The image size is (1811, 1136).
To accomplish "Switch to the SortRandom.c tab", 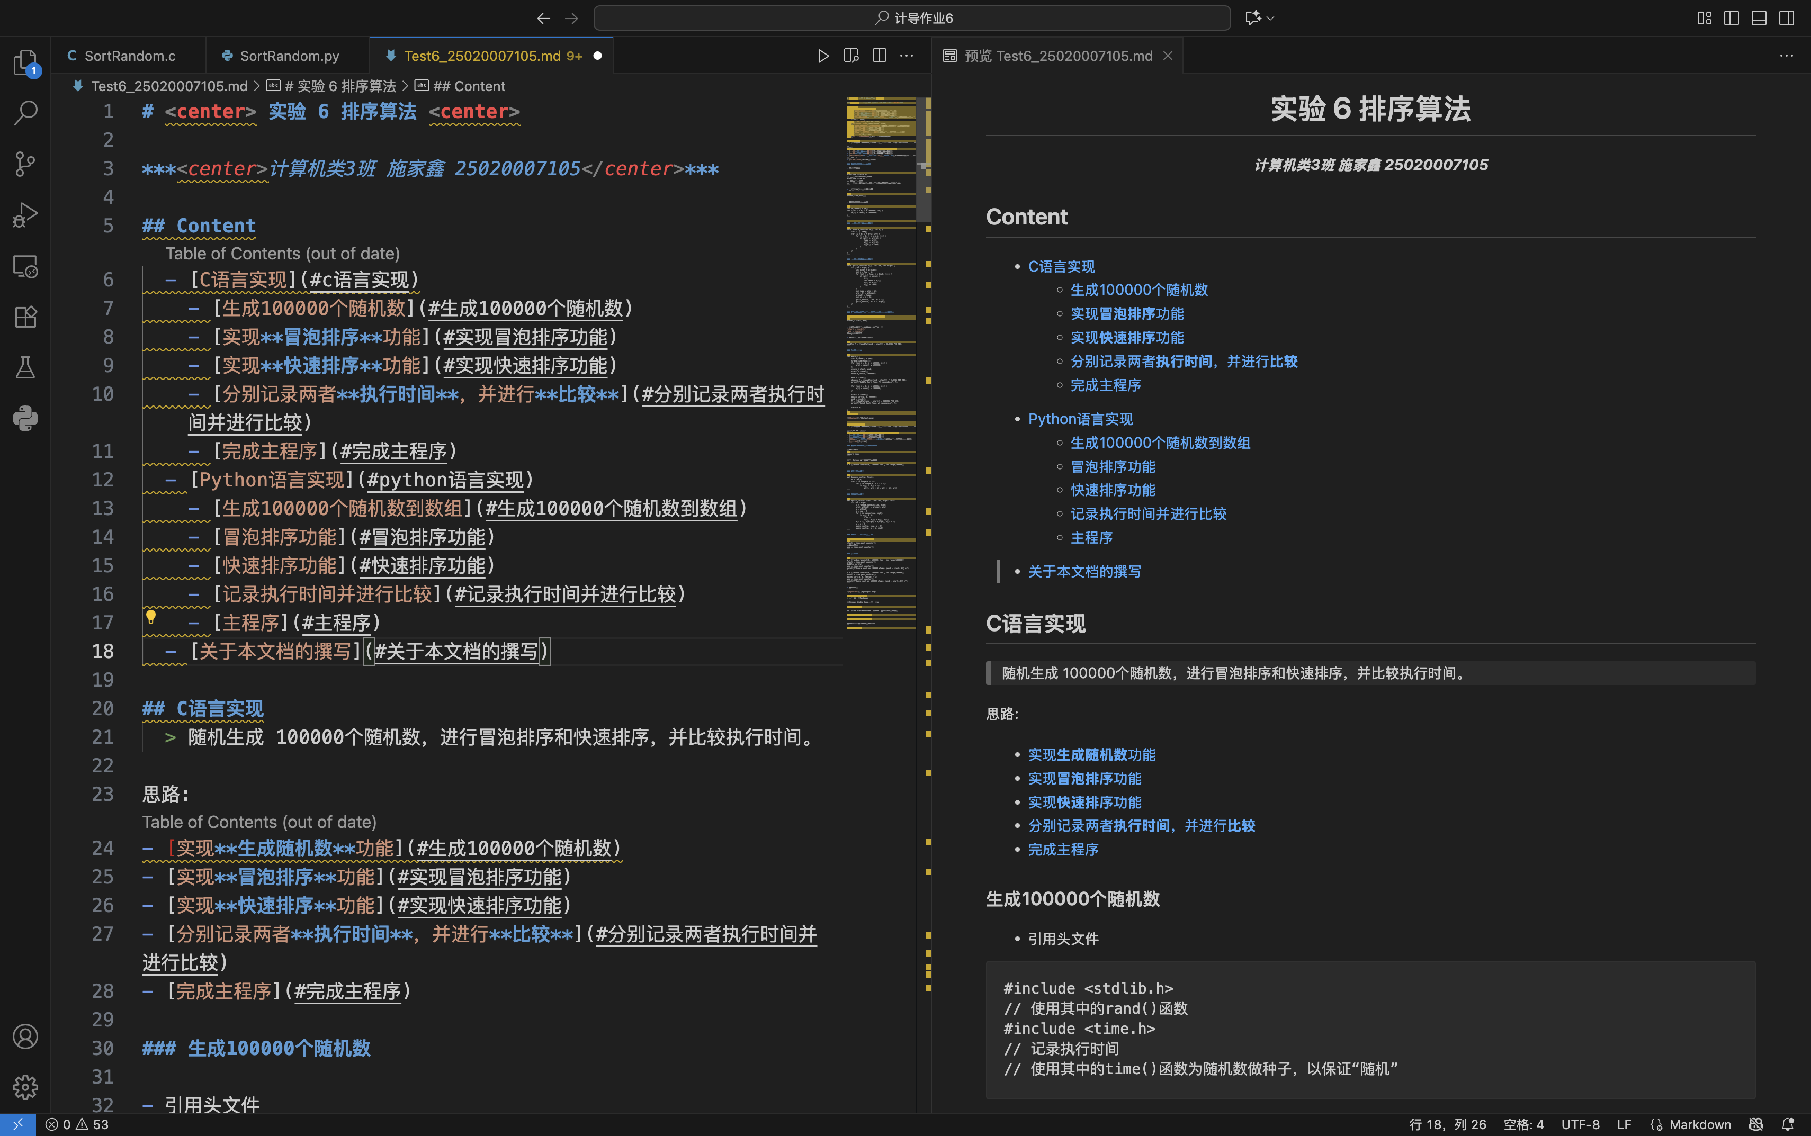I will [129, 56].
